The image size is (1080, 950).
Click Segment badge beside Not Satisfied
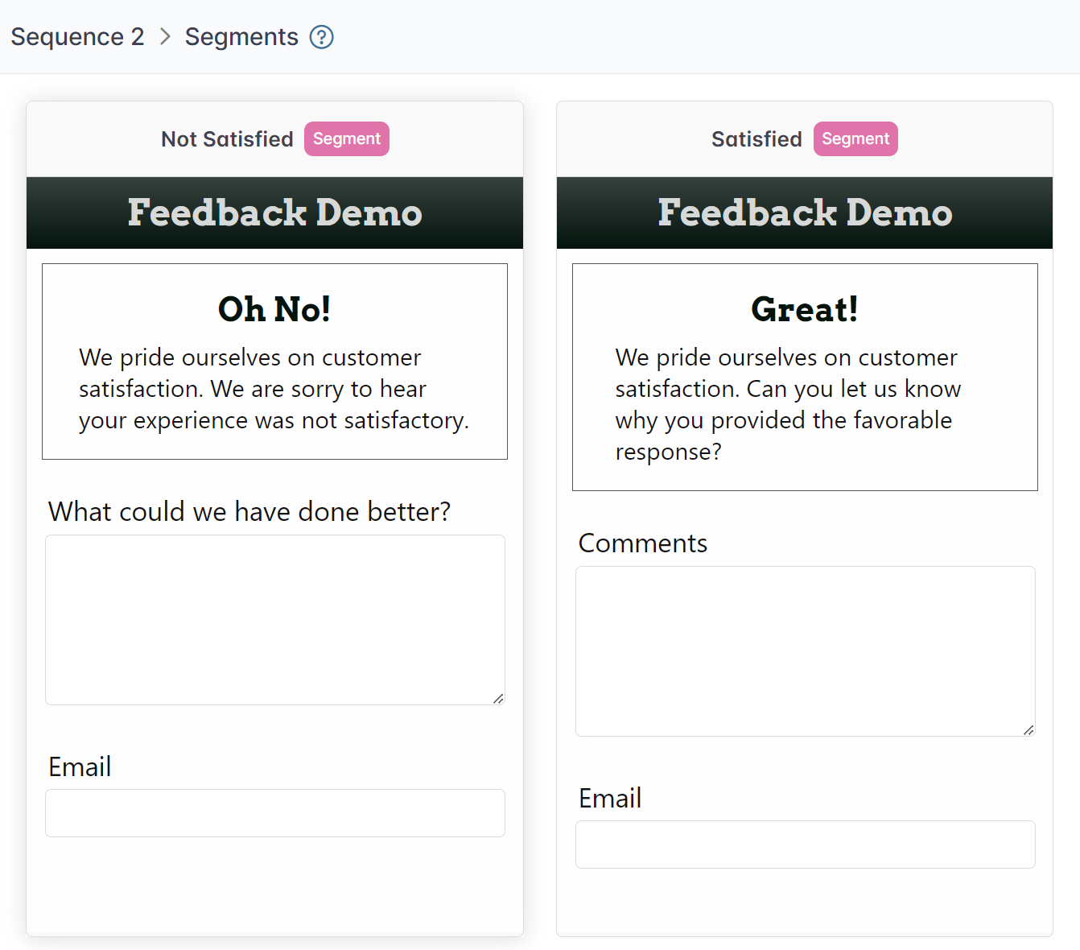click(x=347, y=139)
